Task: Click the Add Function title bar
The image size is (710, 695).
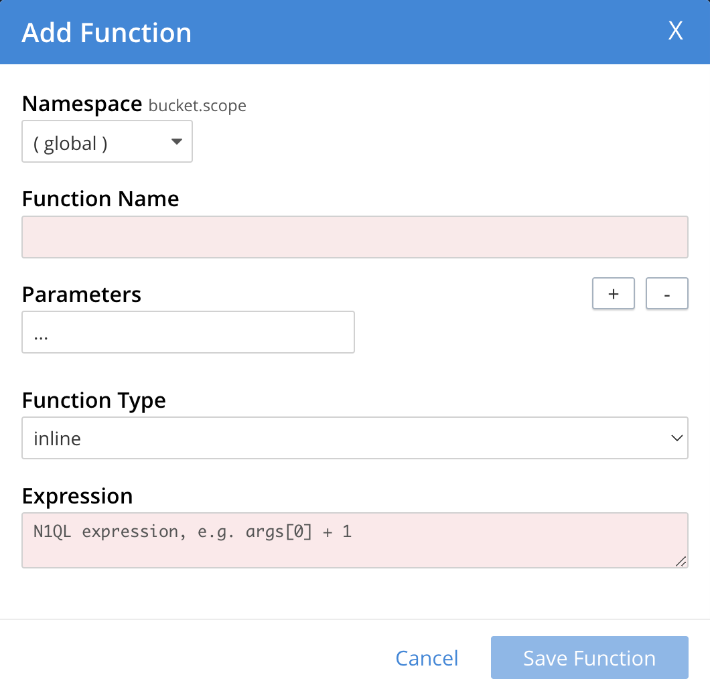Action: click(106, 31)
